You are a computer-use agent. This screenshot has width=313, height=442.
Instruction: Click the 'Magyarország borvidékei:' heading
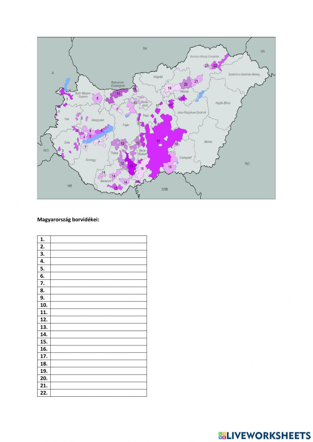pyautogui.click(x=68, y=220)
